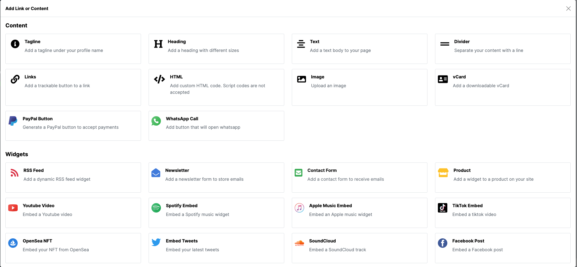Click 'Add a heading with different sizes'
The image size is (577, 267).
click(203, 50)
